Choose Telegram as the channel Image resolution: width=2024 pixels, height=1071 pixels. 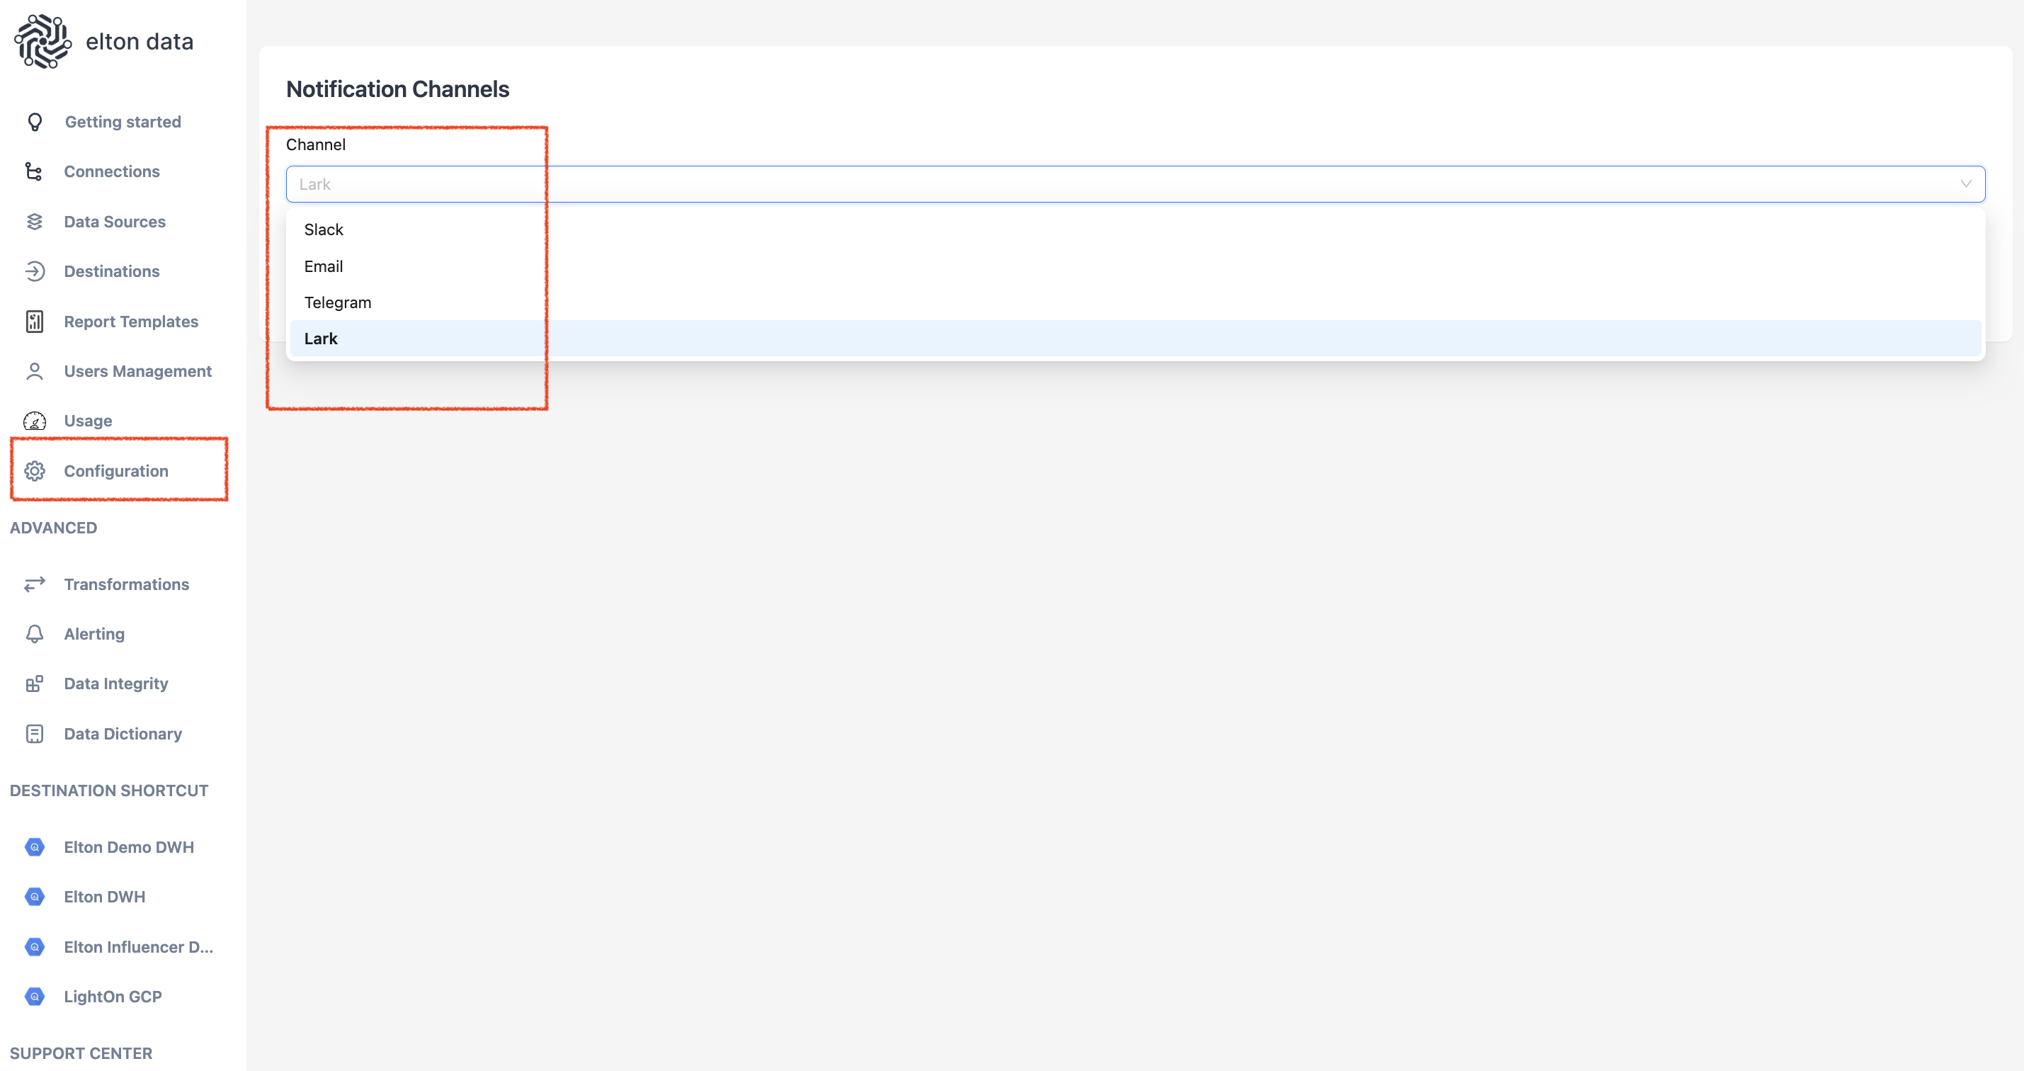[x=1135, y=302]
